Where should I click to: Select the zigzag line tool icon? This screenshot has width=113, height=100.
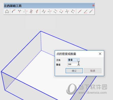(44, 11)
